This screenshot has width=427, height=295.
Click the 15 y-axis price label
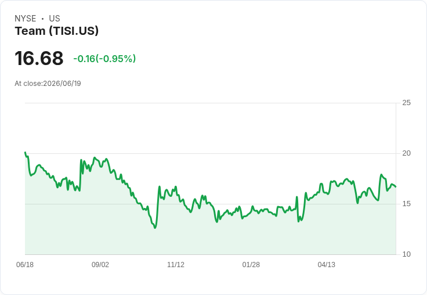coord(406,204)
